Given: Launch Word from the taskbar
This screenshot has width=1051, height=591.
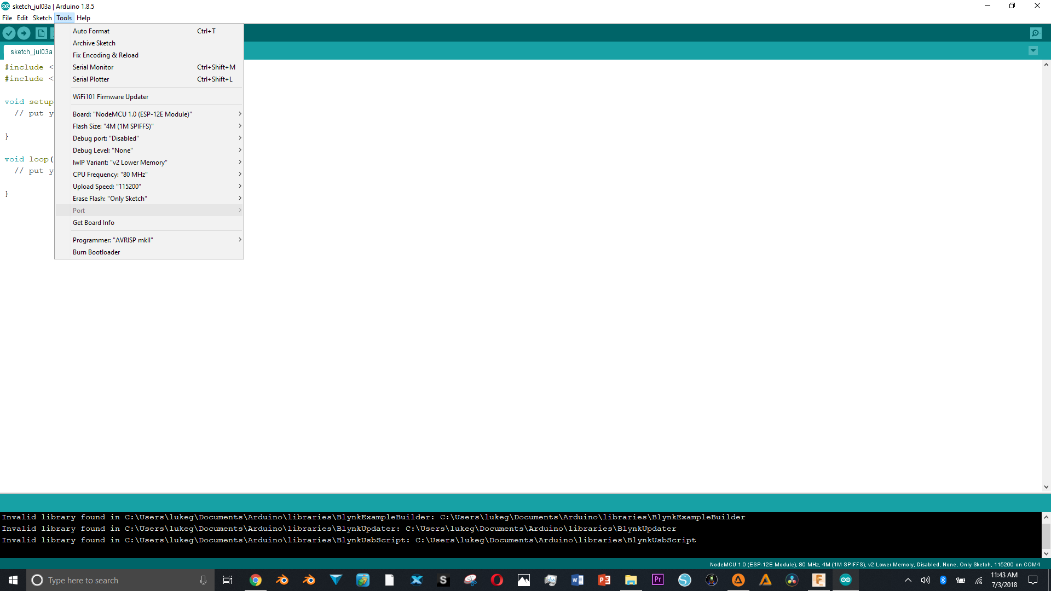Looking at the screenshot, I should pyautogui.click(x=577, y=580).
